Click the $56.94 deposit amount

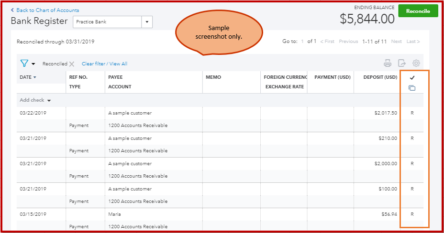[389, 214]
